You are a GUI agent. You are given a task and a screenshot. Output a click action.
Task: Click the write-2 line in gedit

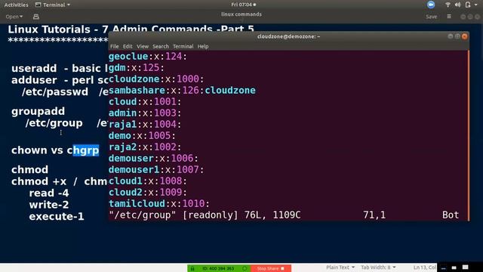tap(49, 205)
